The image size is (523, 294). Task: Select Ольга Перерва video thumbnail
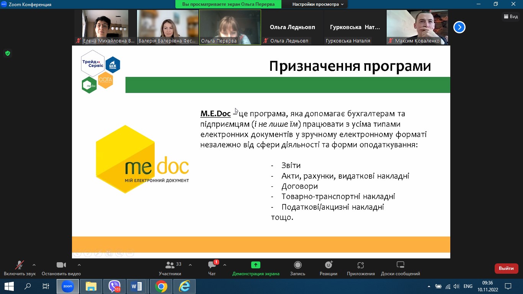(230, 27)
